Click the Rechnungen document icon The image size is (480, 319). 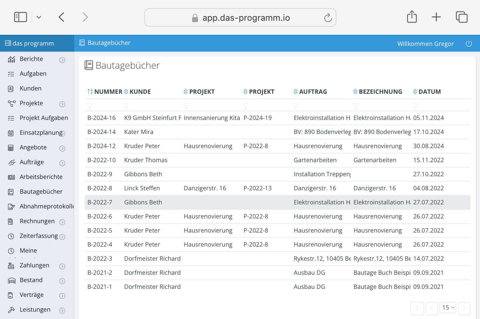pos(11,221)
